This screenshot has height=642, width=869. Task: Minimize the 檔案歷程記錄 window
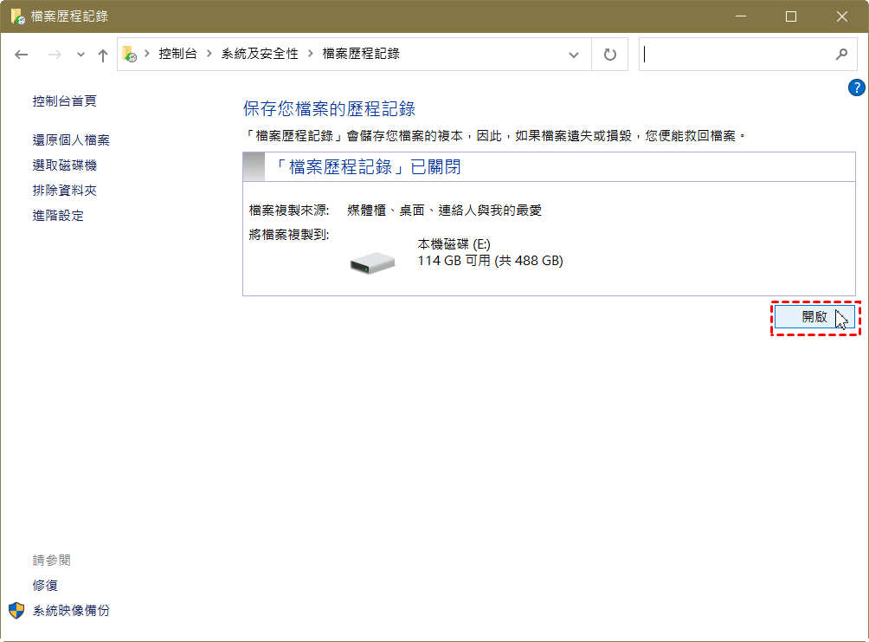(740, 16)
